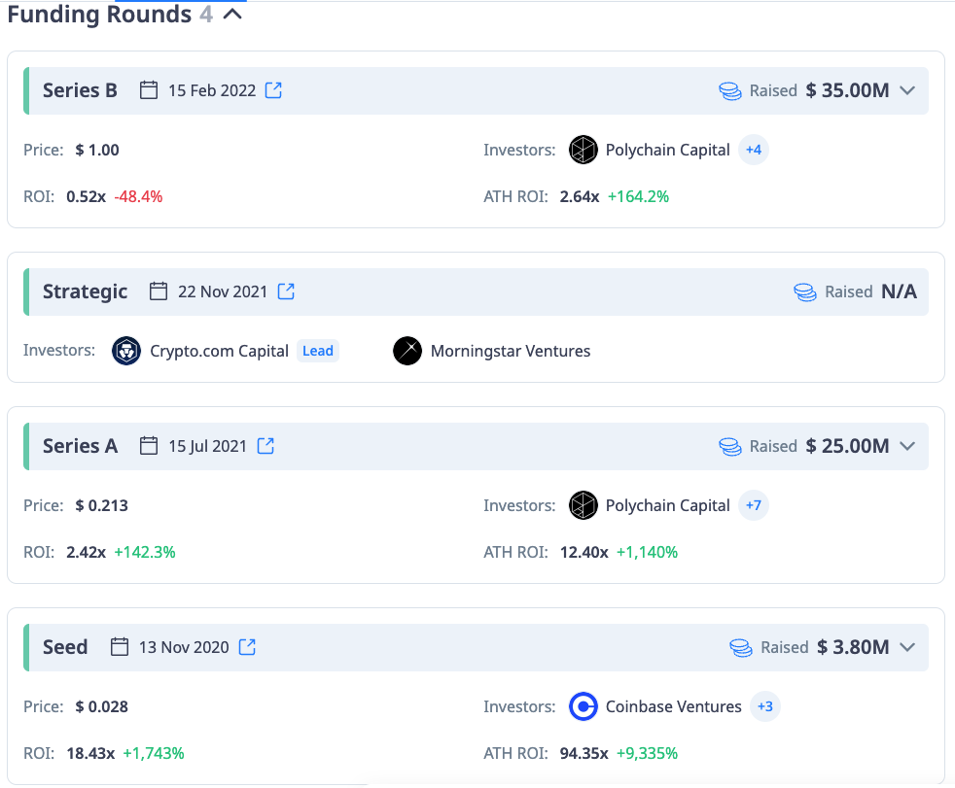Expand Seed round details chevron

[x=907, y=647]
